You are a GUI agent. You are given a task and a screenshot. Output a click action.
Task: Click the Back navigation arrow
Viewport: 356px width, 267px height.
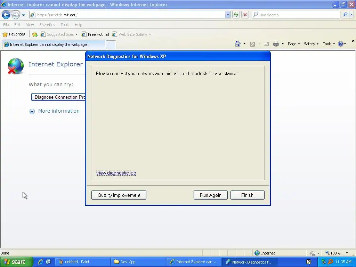click(6, 15)
